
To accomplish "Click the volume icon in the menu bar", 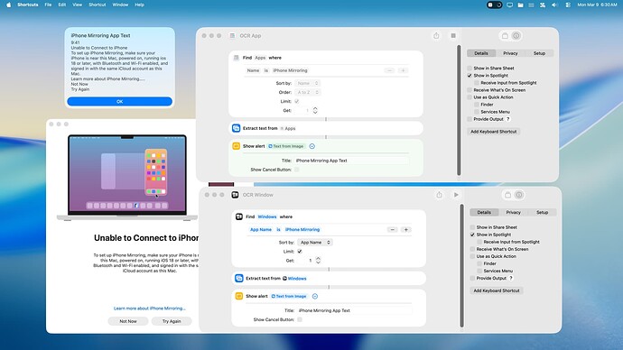I will (554, 5).
